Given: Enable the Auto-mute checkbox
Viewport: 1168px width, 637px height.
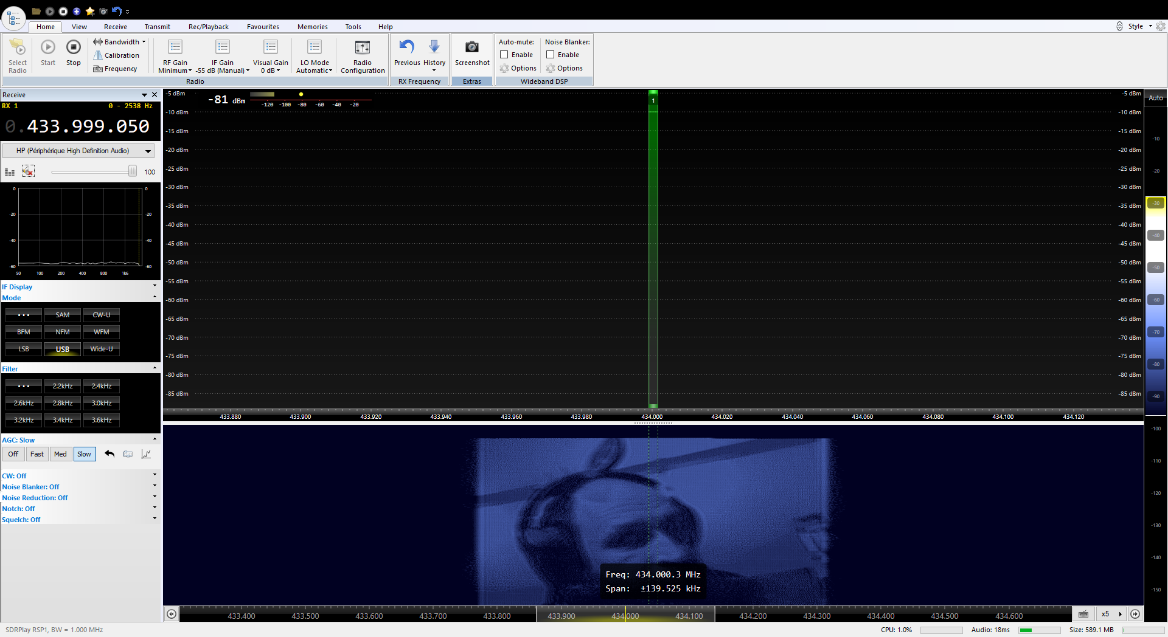Looking at the screenshot, I should click(x=504, y=55).
